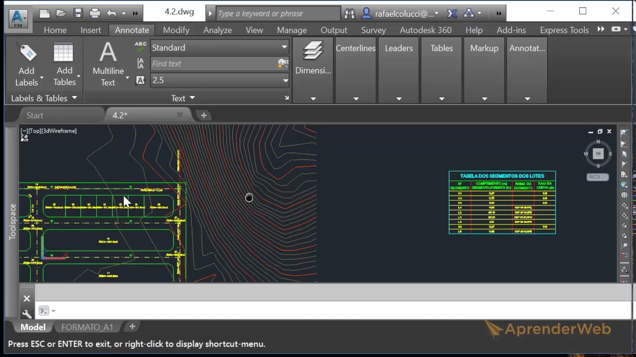Close the command line window
This screenshot has height=357, width=636.
coord(27,298)
